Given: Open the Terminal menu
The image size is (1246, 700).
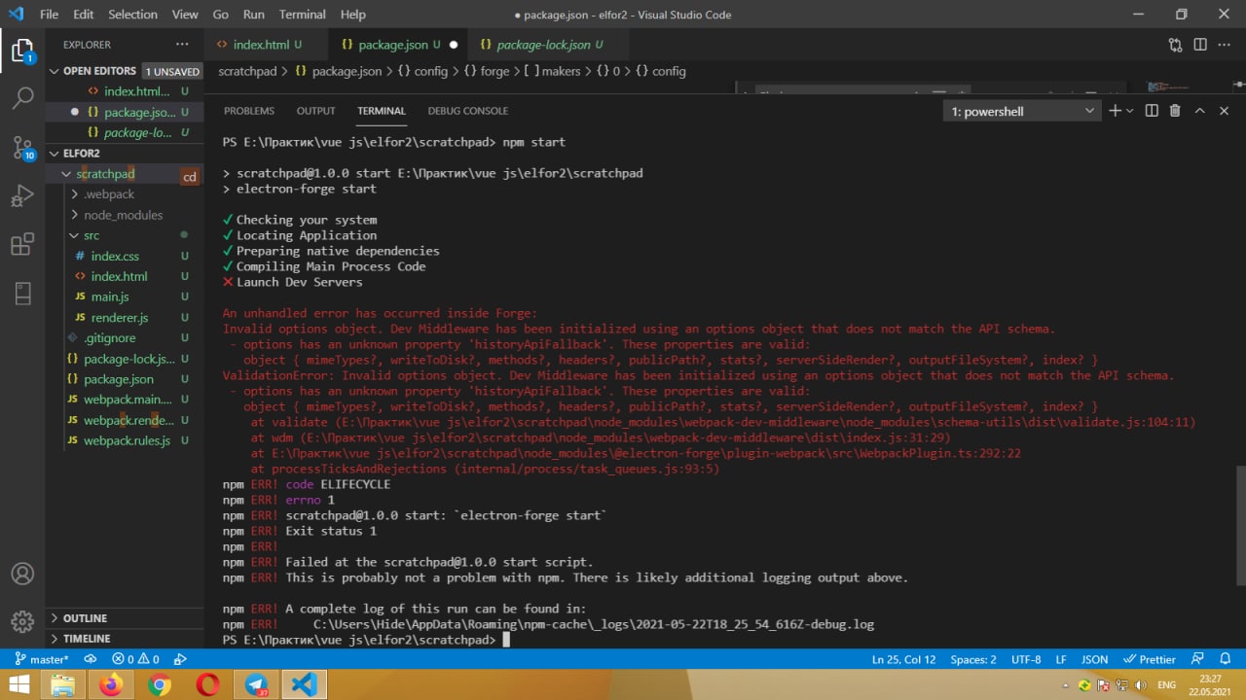Looking at the screenshot, I should tap(302, 15).
